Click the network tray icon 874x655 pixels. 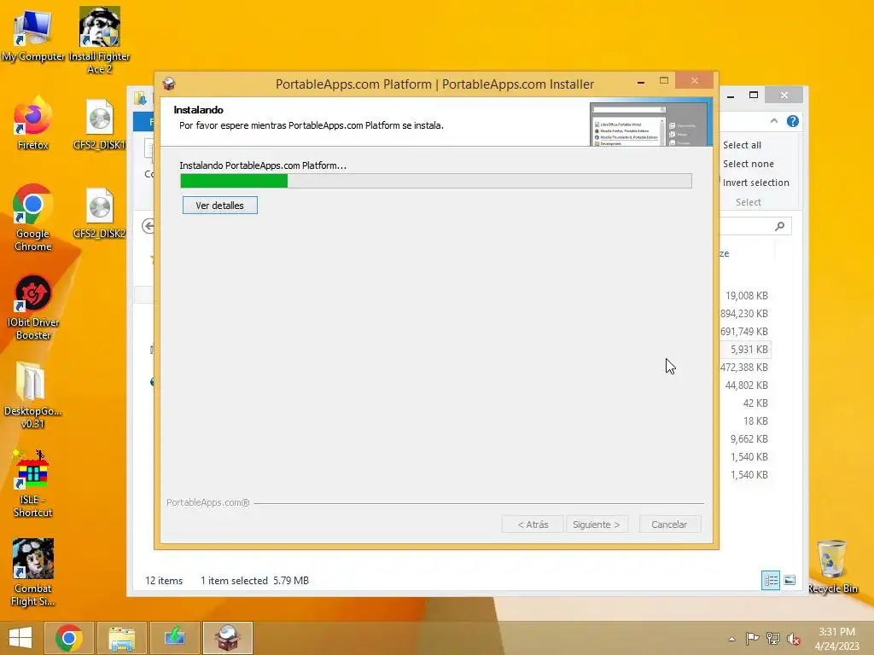coord(773,639)
